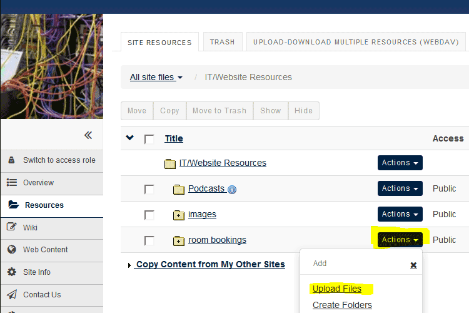Open the All site files dropdown
Screen dimensions: 469x313
156,77
